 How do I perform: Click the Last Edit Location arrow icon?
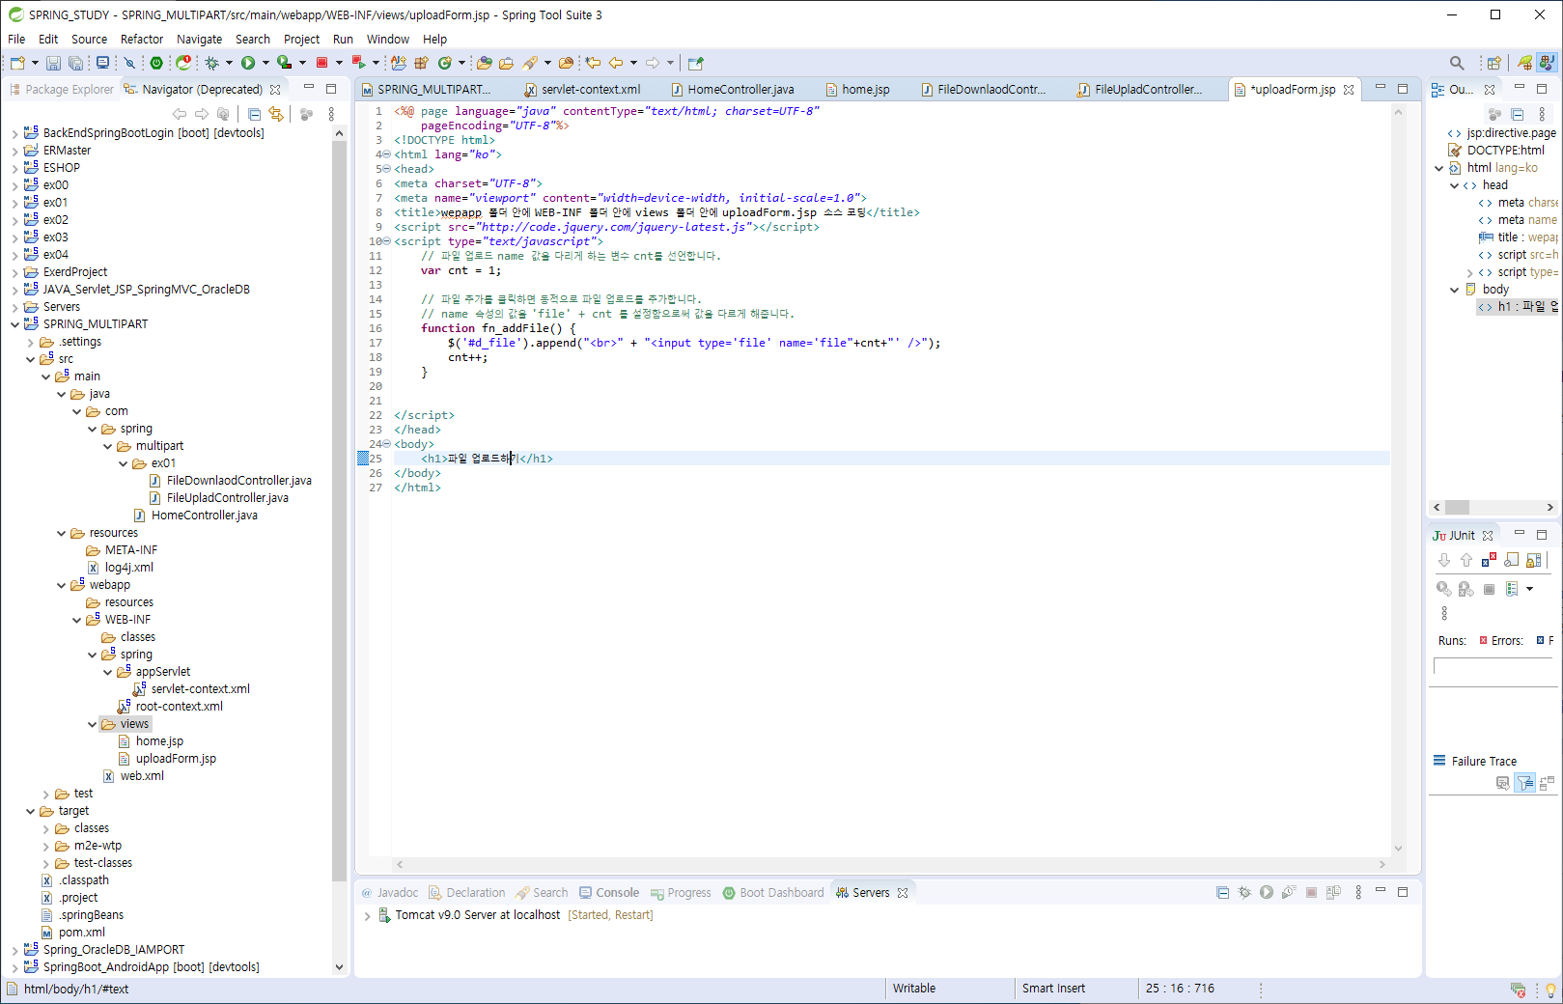[593, 63]
